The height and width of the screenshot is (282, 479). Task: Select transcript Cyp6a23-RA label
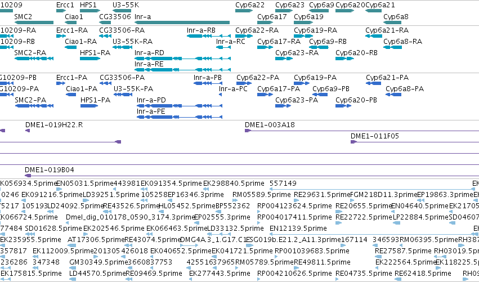[297, 52]
